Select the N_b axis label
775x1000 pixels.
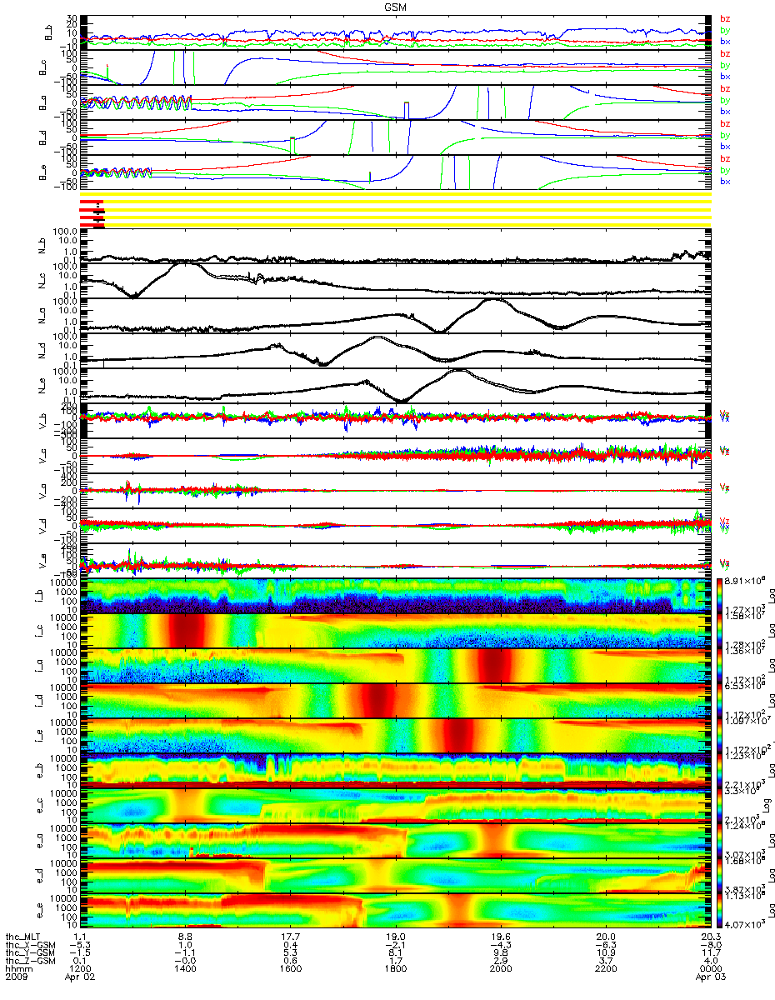click(x=42, y=247)
